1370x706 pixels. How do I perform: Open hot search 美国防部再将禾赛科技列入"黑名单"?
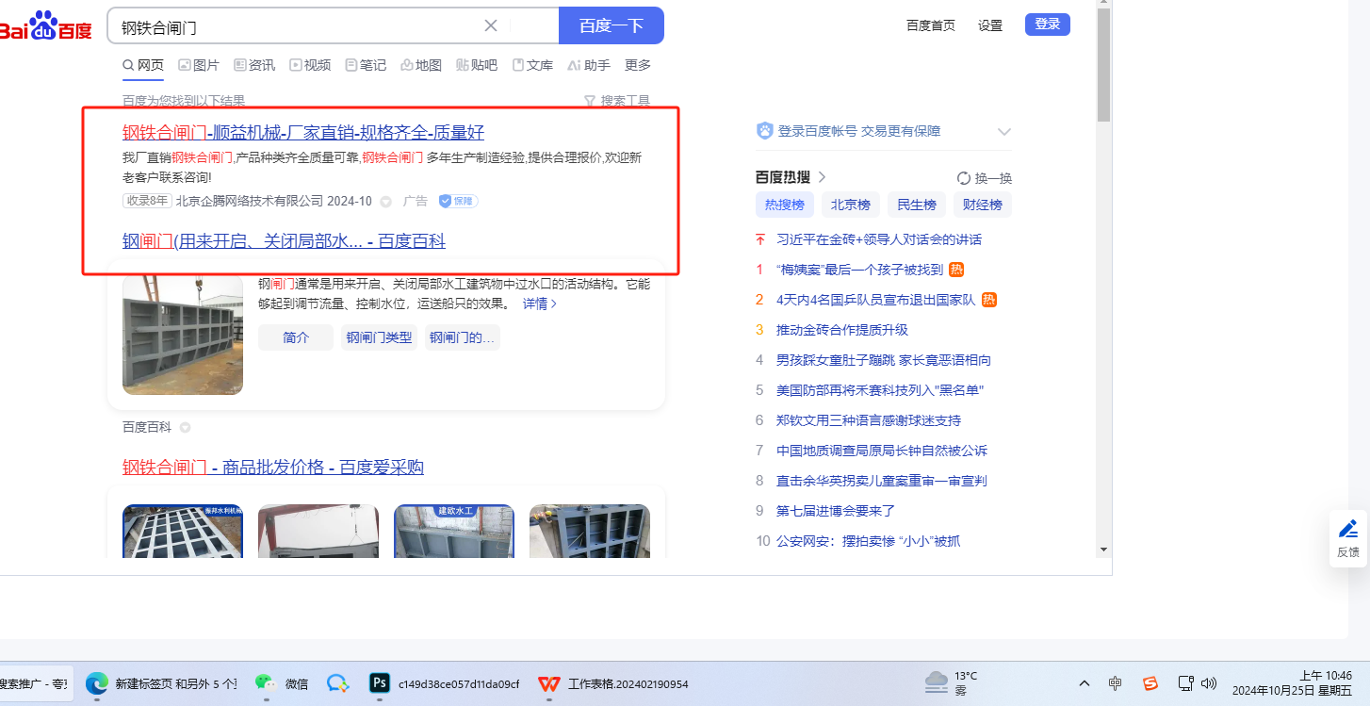[880, 390]
